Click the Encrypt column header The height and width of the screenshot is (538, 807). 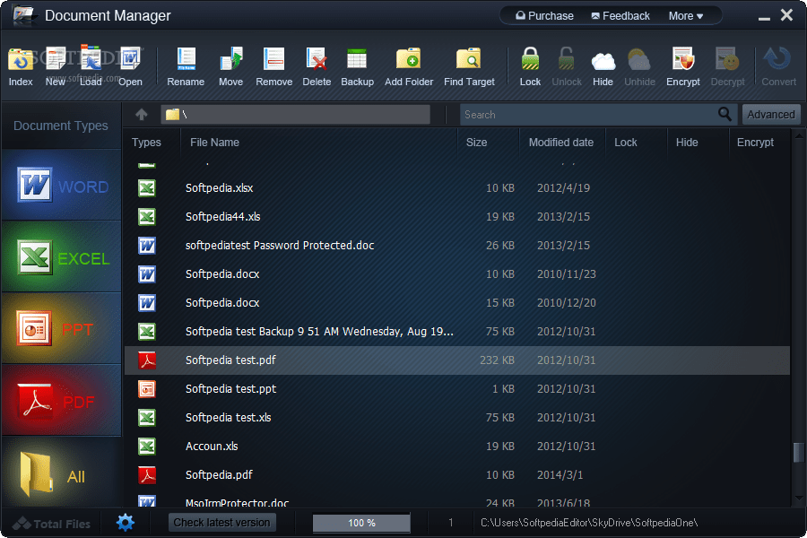coord(755,142)
